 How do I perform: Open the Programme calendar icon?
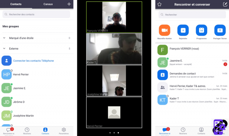point(201,30)
